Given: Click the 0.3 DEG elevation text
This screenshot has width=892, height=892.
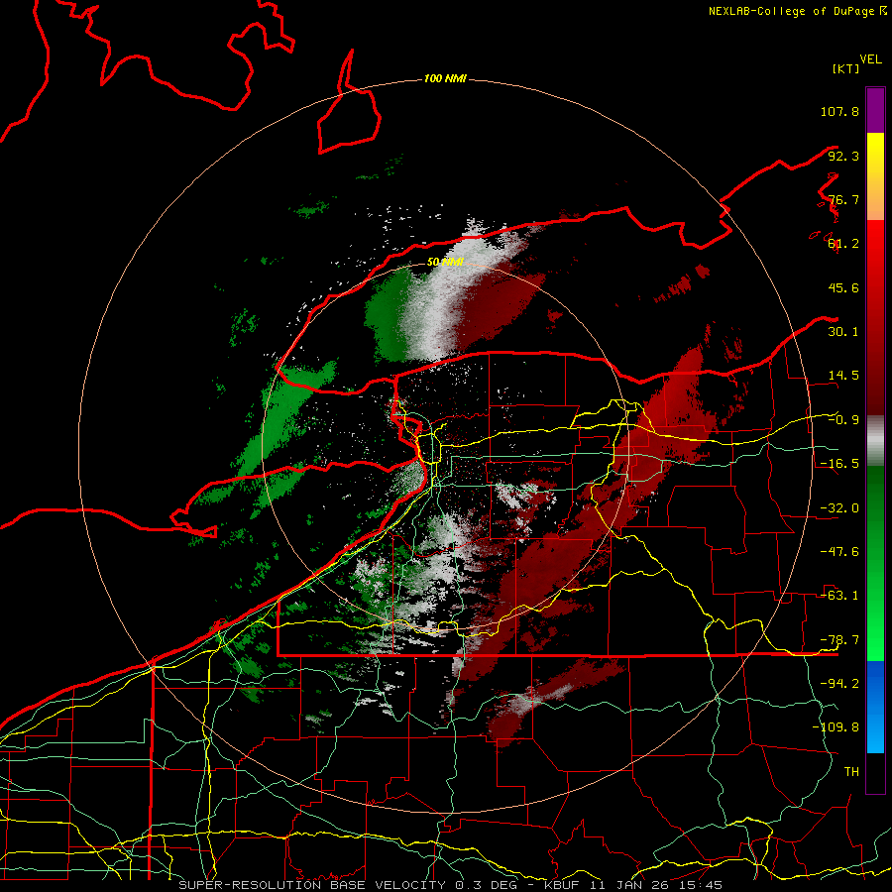Looking at the screenshot, I should pos(486,885).
